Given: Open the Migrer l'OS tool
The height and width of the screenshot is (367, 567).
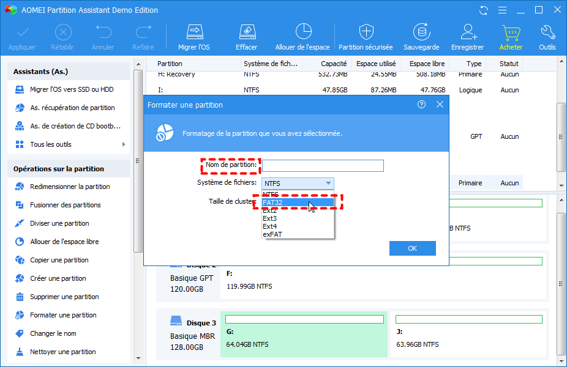Looking at the screenshot, I should pyautogui.click(x=194, y=37).
